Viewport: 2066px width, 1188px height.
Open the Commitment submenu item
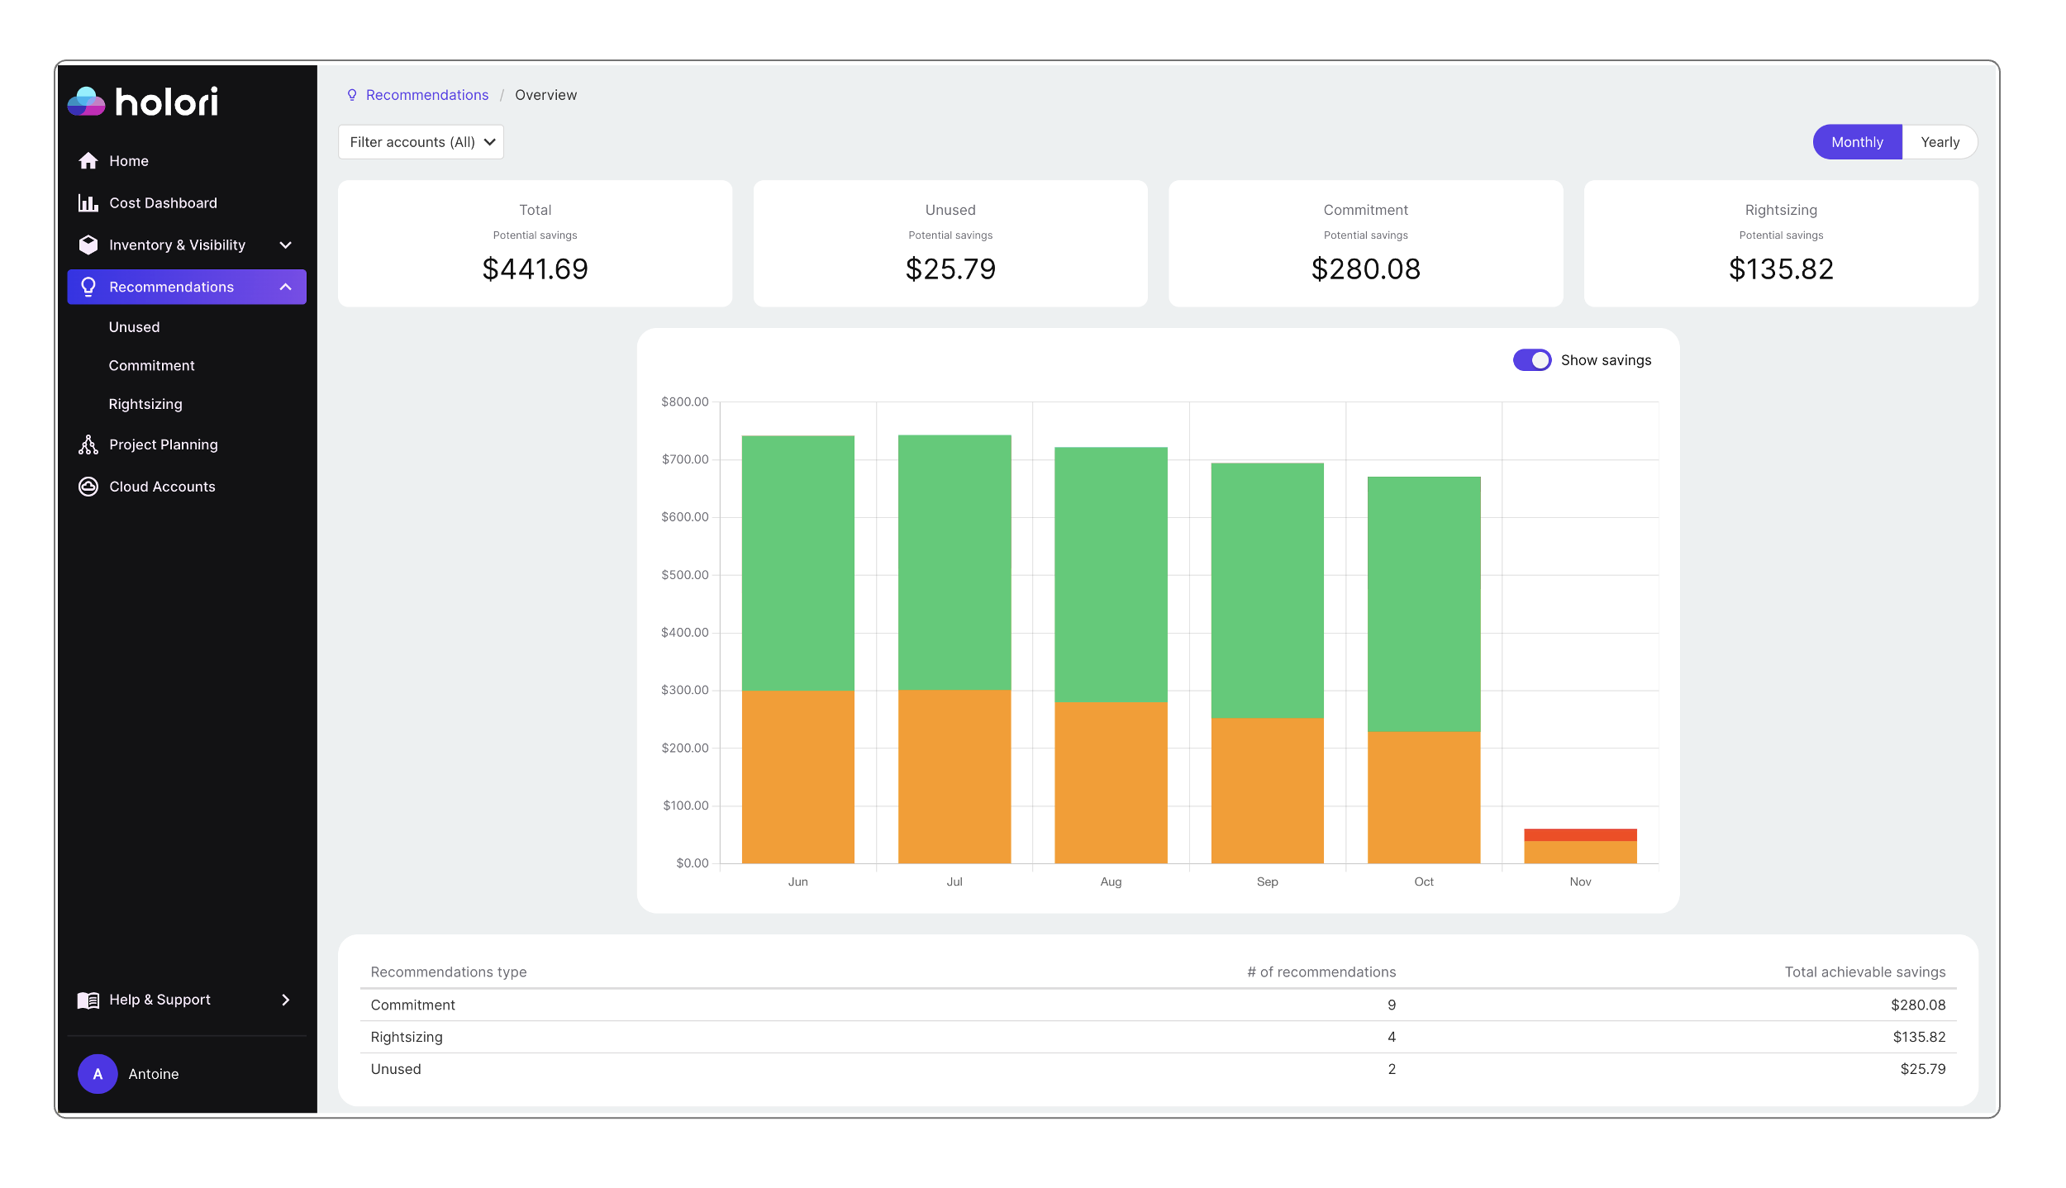click(x=152, y=365)
